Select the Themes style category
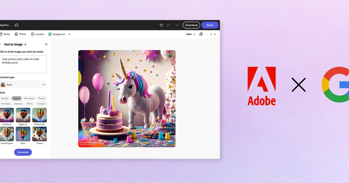The height and width of the screenshot is (183, 349). 41,98
